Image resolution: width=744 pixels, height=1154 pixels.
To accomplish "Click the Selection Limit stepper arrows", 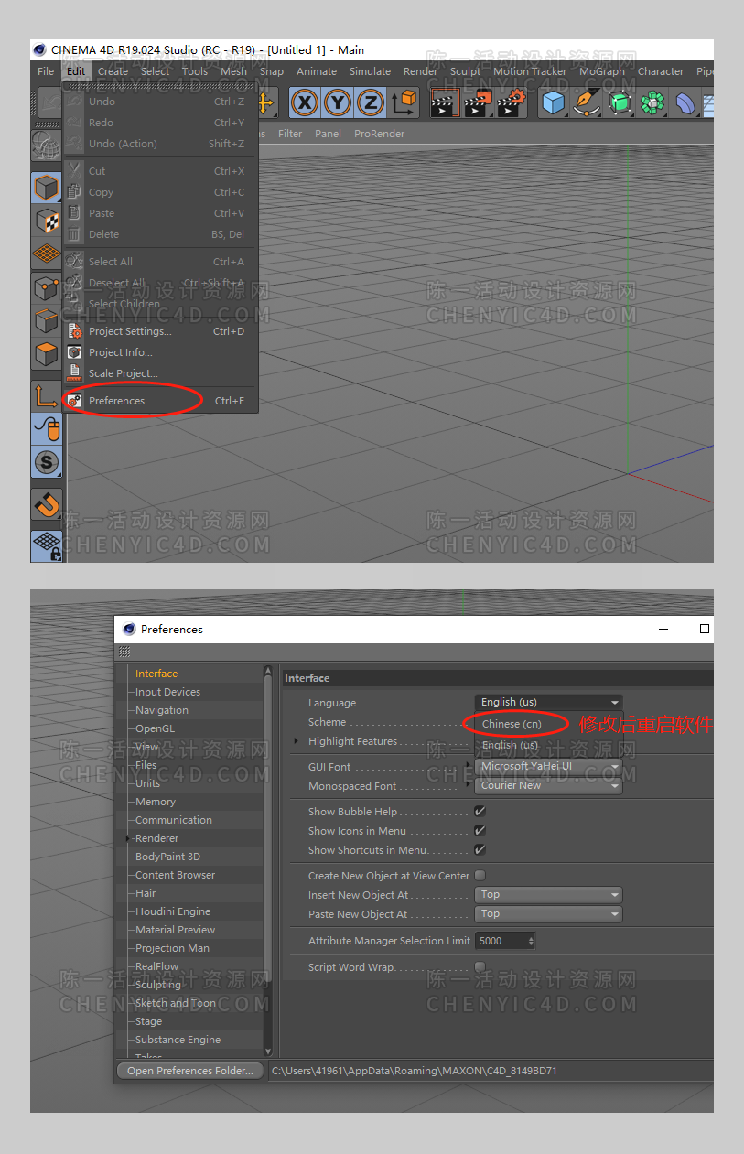I will coord(532,941).
